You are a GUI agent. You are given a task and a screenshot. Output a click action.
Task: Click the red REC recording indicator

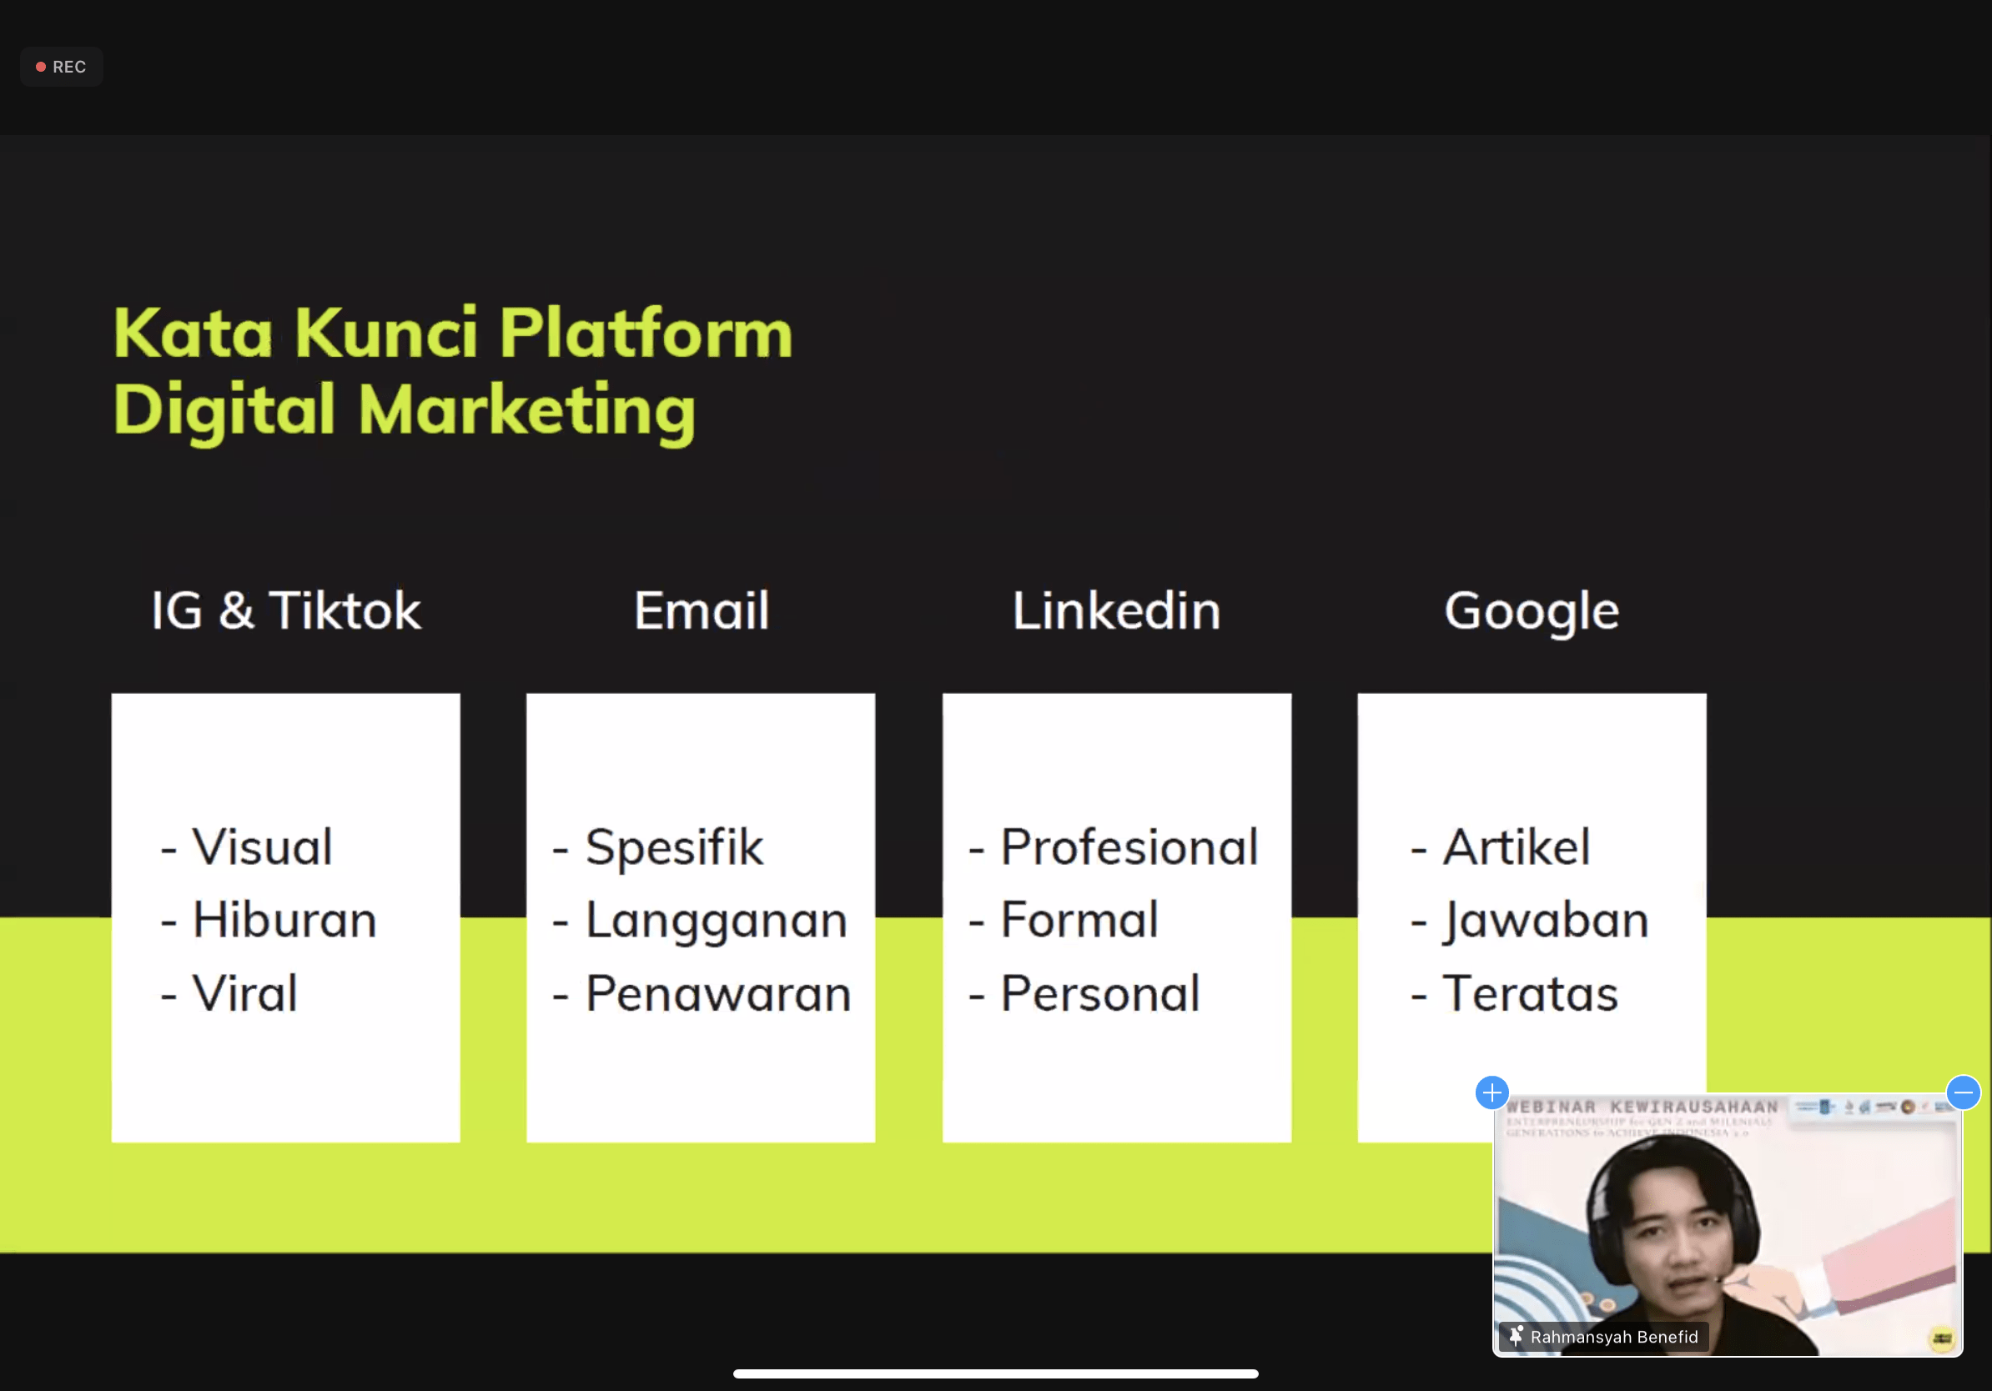61,67
